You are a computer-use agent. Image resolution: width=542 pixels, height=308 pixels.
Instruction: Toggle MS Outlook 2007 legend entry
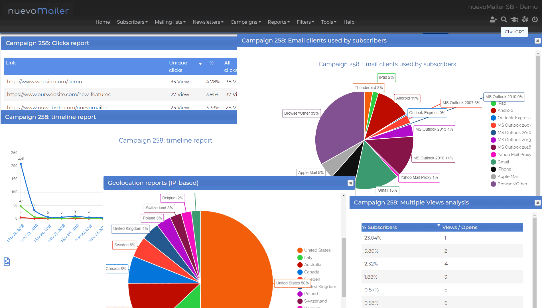[511, 125]
